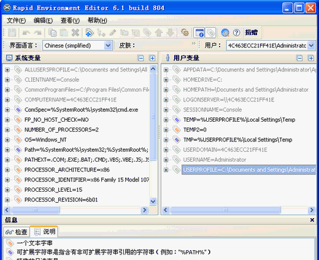This screenshot has height=260, width=319.
Task: Click the insert file path icon
Action: [136, 33]
